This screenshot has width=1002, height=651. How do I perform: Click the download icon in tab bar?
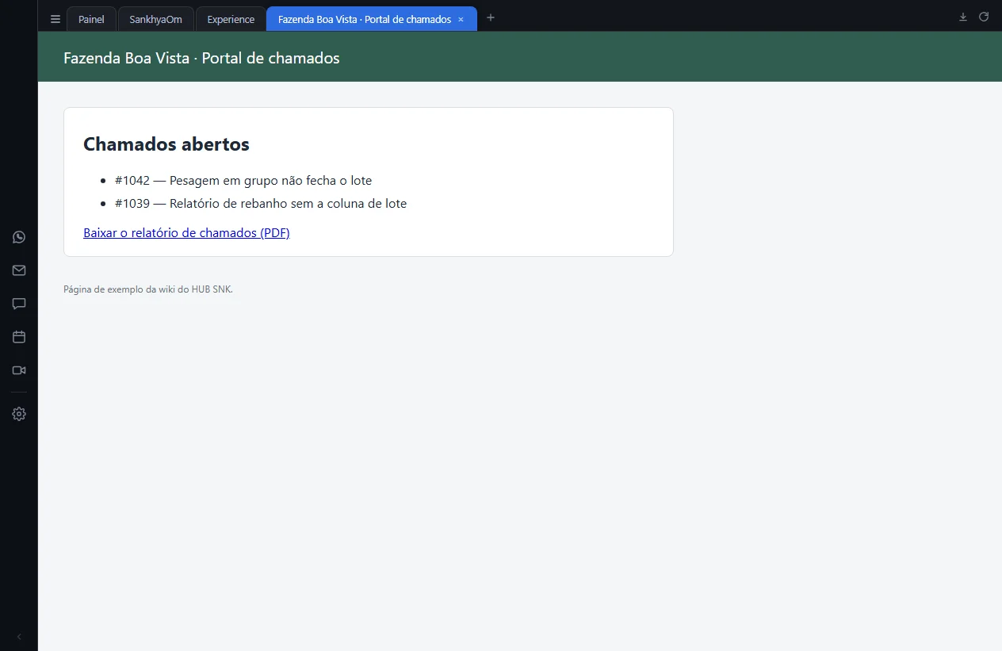click(963, 17)
